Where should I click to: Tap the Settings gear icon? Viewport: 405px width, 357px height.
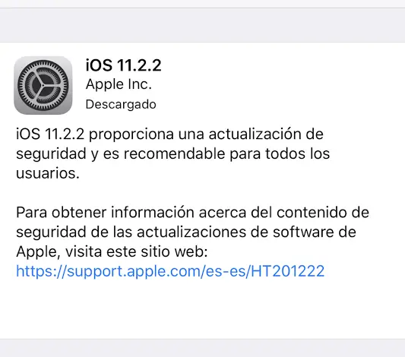click(x=43, y=85)
